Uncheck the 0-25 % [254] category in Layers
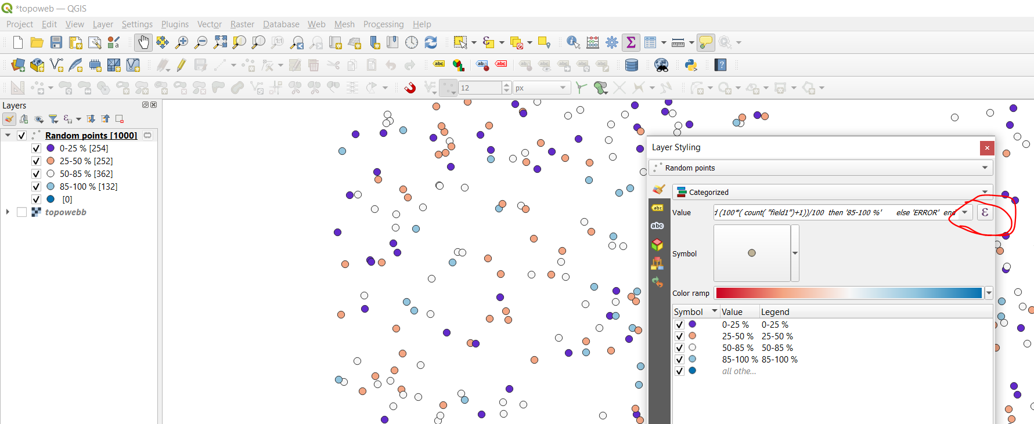 (36, 148)
